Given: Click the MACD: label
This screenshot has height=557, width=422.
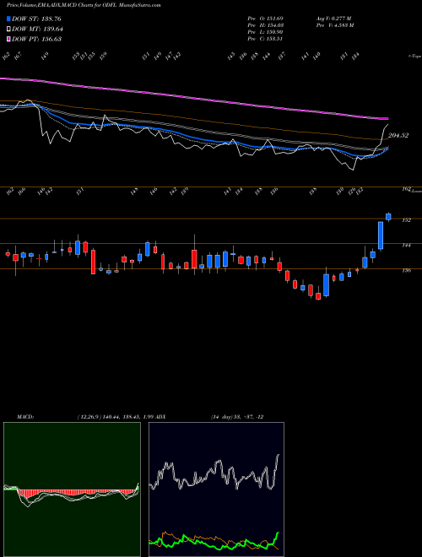Looking at the screenshot, I should click(24, 416).
